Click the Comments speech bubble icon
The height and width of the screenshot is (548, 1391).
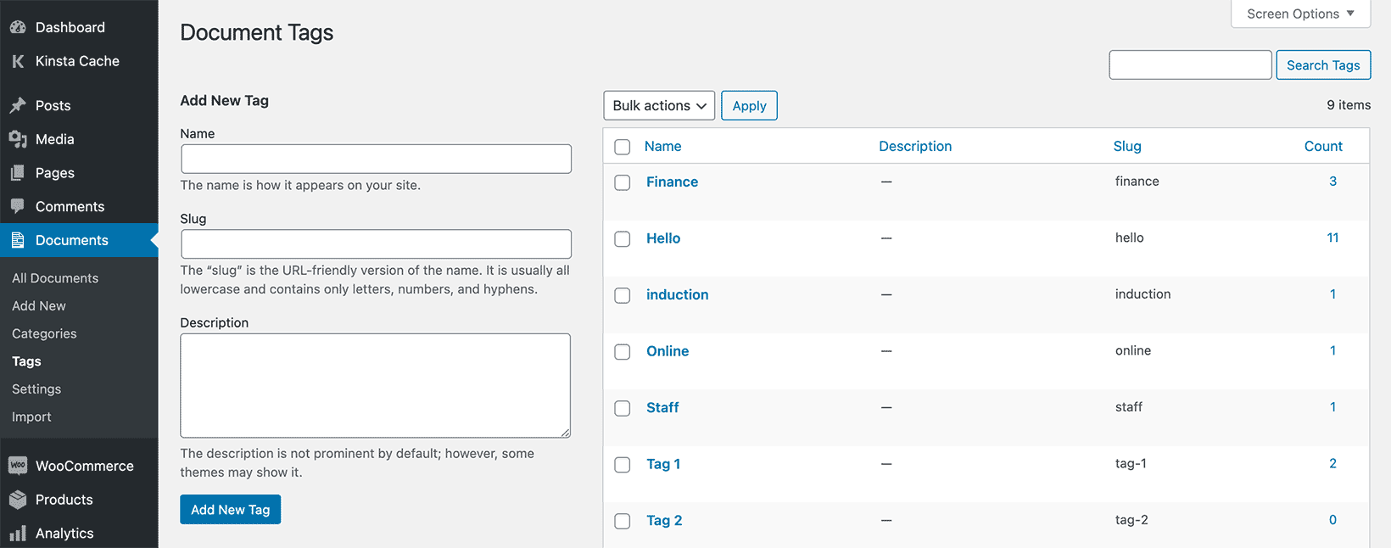point(18,206)
